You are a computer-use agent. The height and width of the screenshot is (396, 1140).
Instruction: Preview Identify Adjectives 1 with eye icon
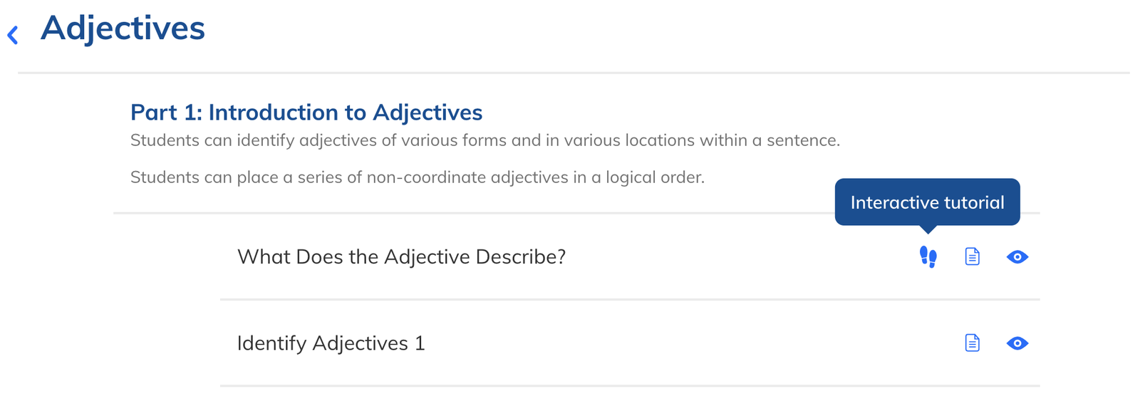pyautogui.click(x=1017, y=343)
